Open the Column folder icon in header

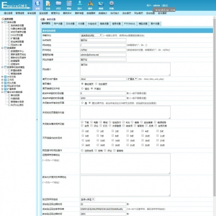point(58,4)
